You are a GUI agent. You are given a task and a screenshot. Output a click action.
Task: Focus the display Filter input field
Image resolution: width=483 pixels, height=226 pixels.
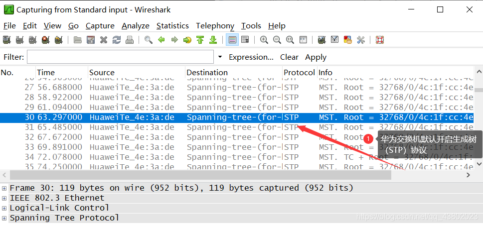120,57
